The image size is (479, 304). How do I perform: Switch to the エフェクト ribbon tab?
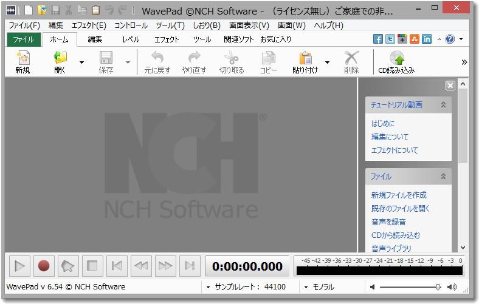tap(167, 39)
